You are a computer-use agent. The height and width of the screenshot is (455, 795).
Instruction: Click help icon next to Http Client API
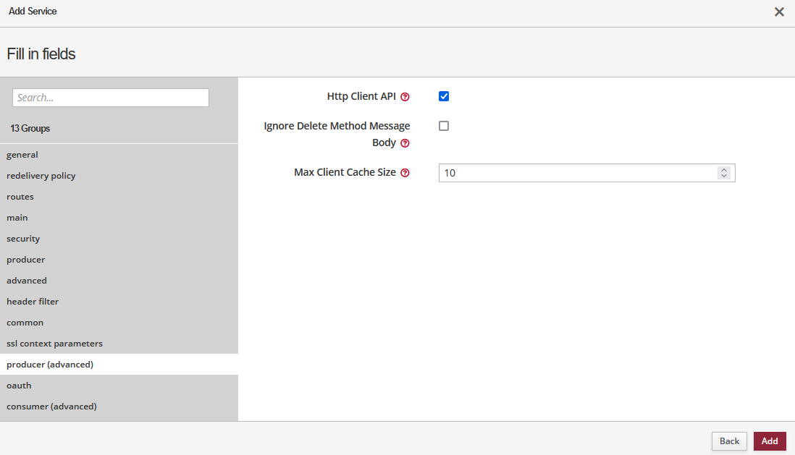[405, 97]
